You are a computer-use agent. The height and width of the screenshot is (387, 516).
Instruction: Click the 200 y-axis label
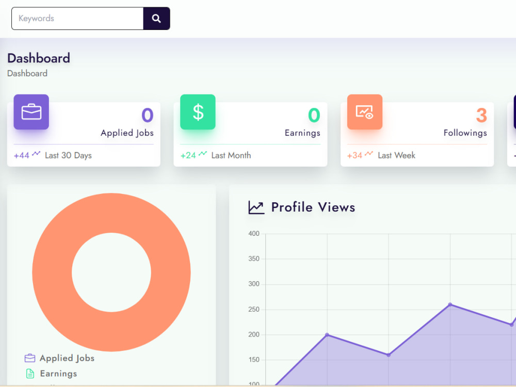254,334
